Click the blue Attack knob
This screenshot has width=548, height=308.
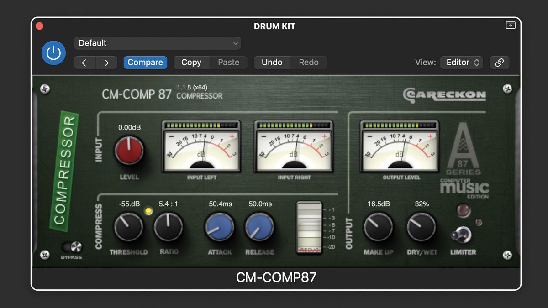point(220,227)
